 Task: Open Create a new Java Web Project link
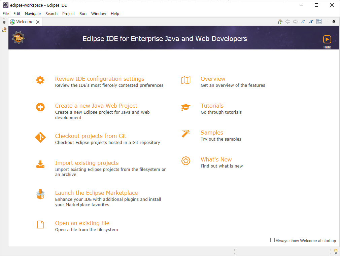point(96,106)
